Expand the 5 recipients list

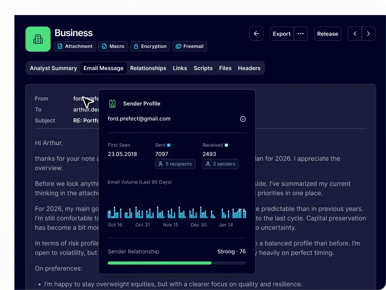click(175, 164)
